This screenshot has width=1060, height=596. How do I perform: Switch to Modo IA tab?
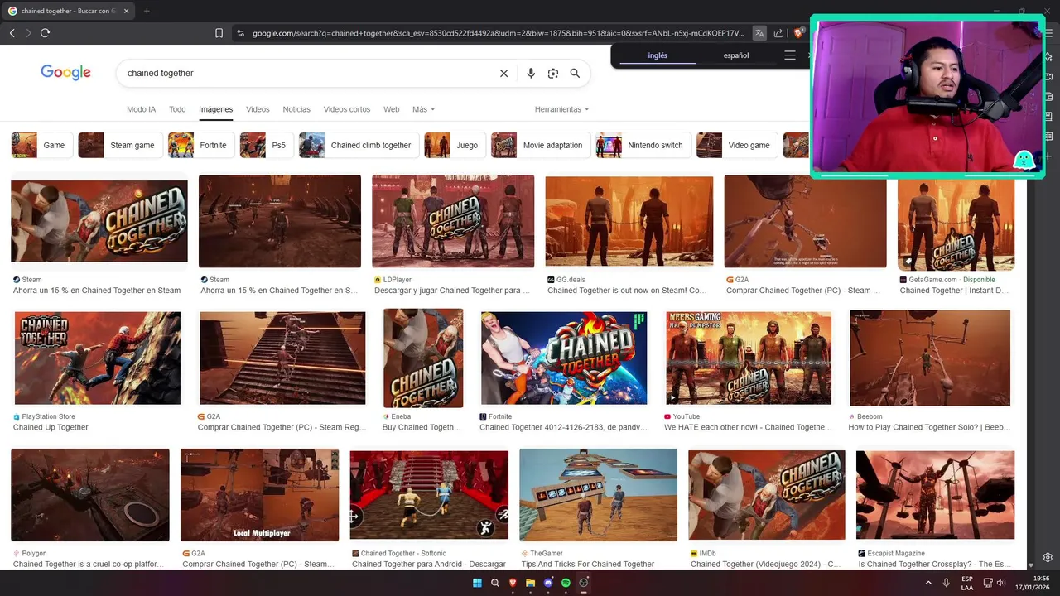coord(142,109)
